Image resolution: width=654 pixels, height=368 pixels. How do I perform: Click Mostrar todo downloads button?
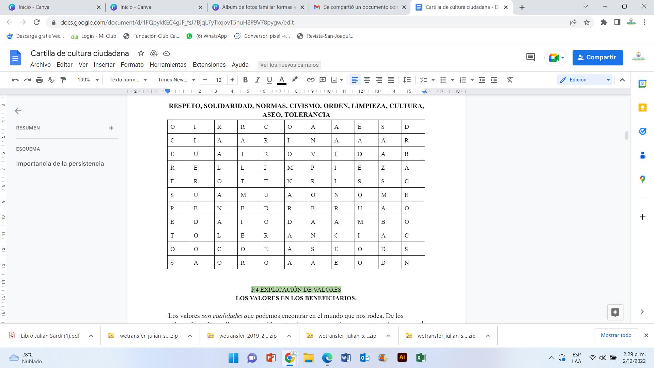616,335
